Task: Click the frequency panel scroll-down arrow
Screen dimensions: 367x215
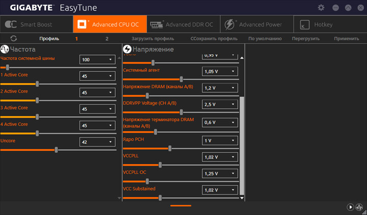Action: [119, 198]
